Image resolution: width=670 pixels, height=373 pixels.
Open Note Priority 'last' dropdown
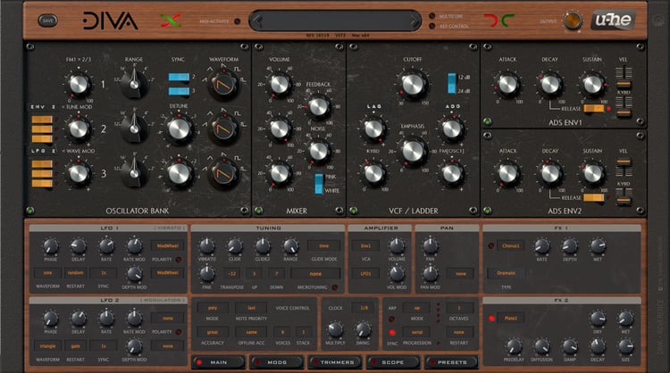[x=251, y=308]
